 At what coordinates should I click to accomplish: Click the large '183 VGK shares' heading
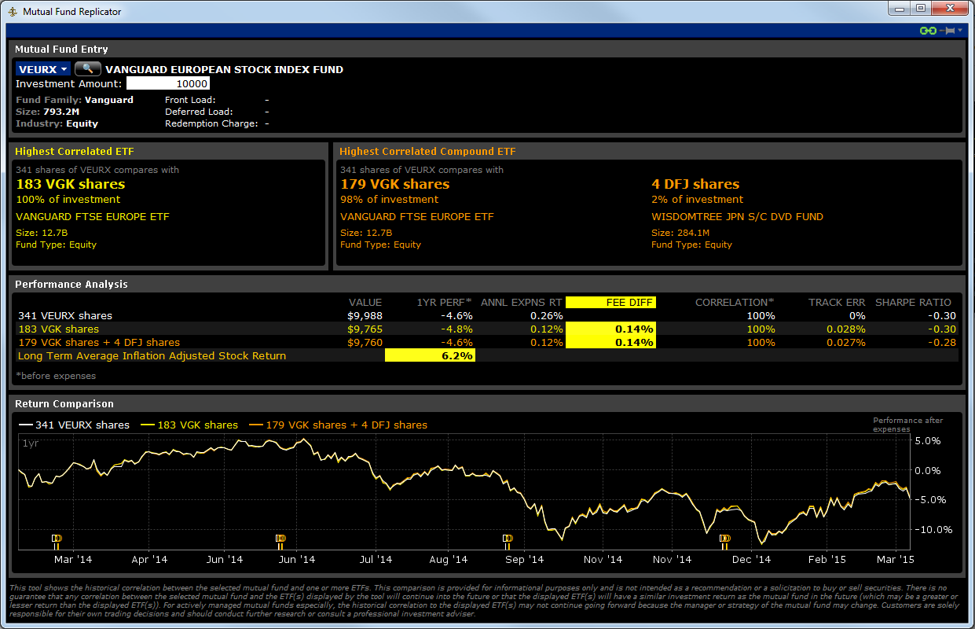(x=70, y=184)
